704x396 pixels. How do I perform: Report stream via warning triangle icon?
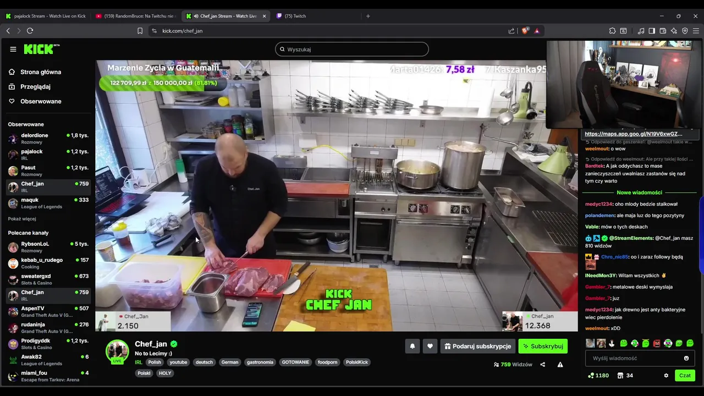pos(560,364)
